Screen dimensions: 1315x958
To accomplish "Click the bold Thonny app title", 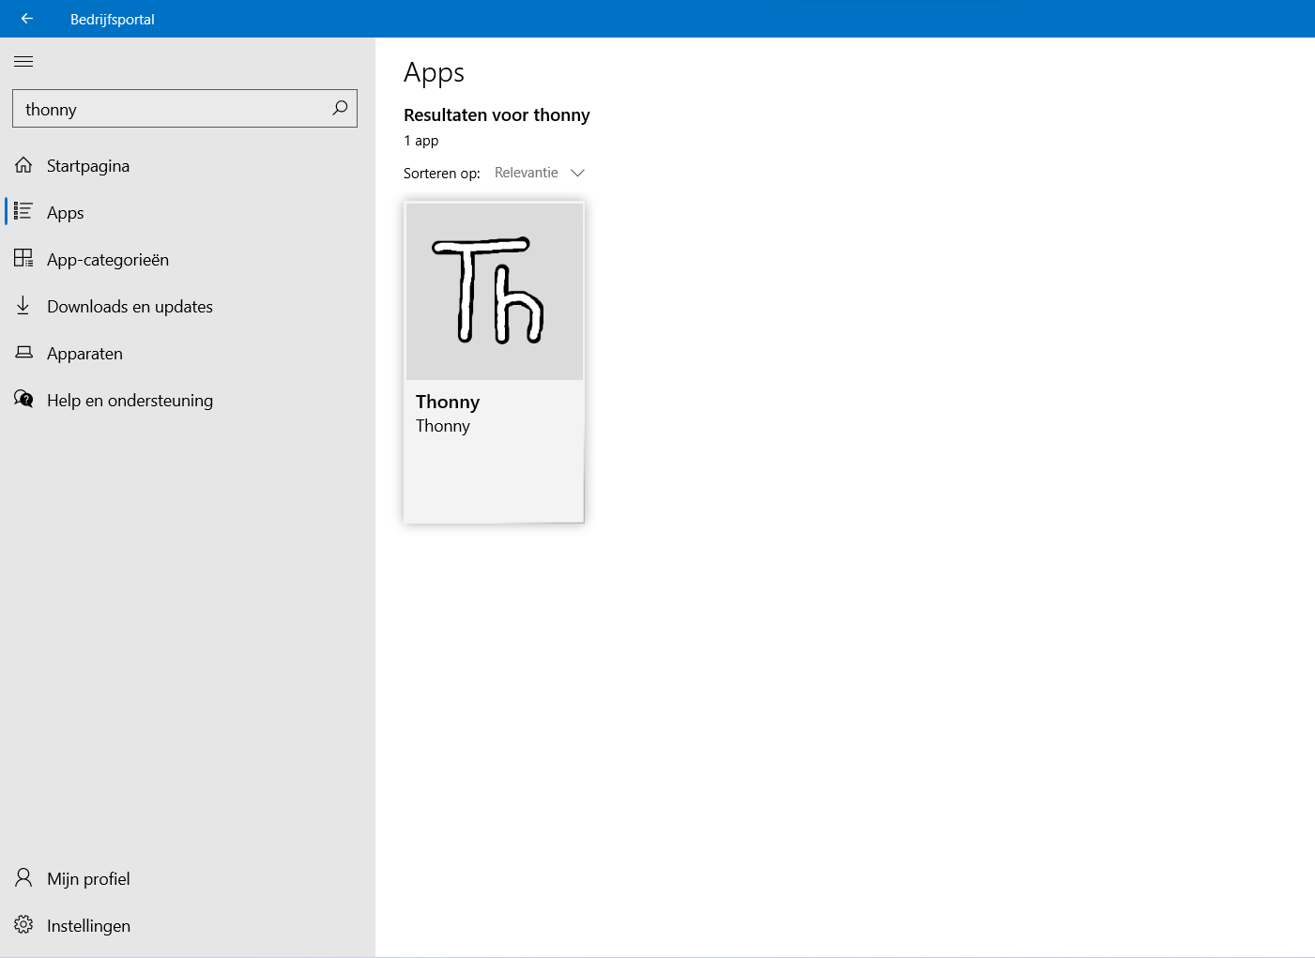I will [x=448, y=402].
